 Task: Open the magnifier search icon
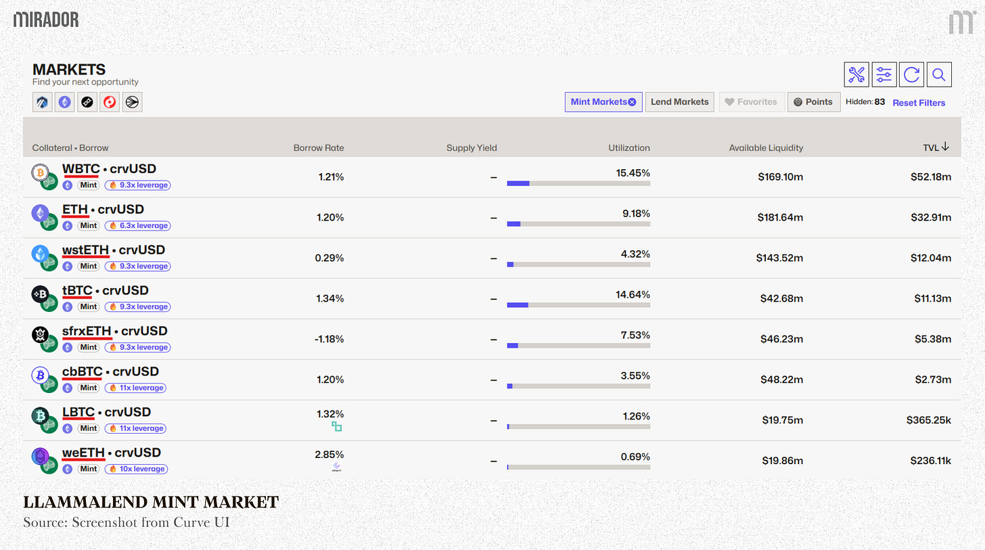(939, 74)
